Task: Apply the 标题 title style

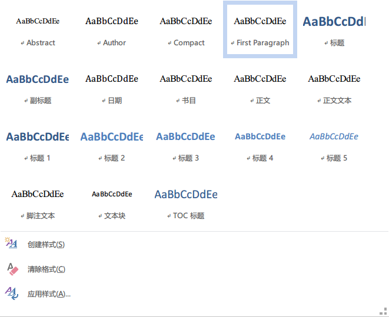Action: click(334, 30)
